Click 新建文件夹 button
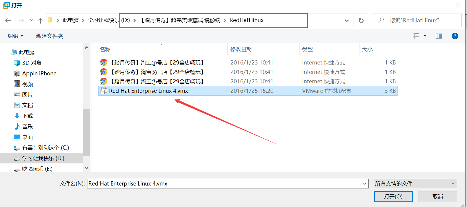Viewport: 467px width, 207px height. pos(50,36)
